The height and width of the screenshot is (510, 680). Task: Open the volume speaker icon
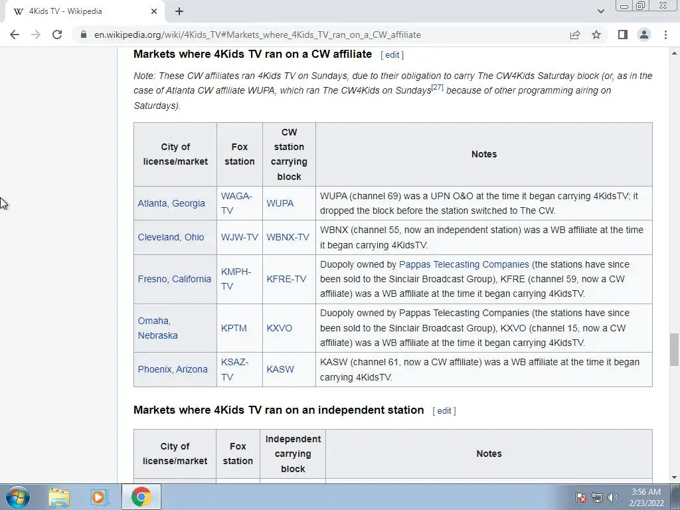(613, 497)
